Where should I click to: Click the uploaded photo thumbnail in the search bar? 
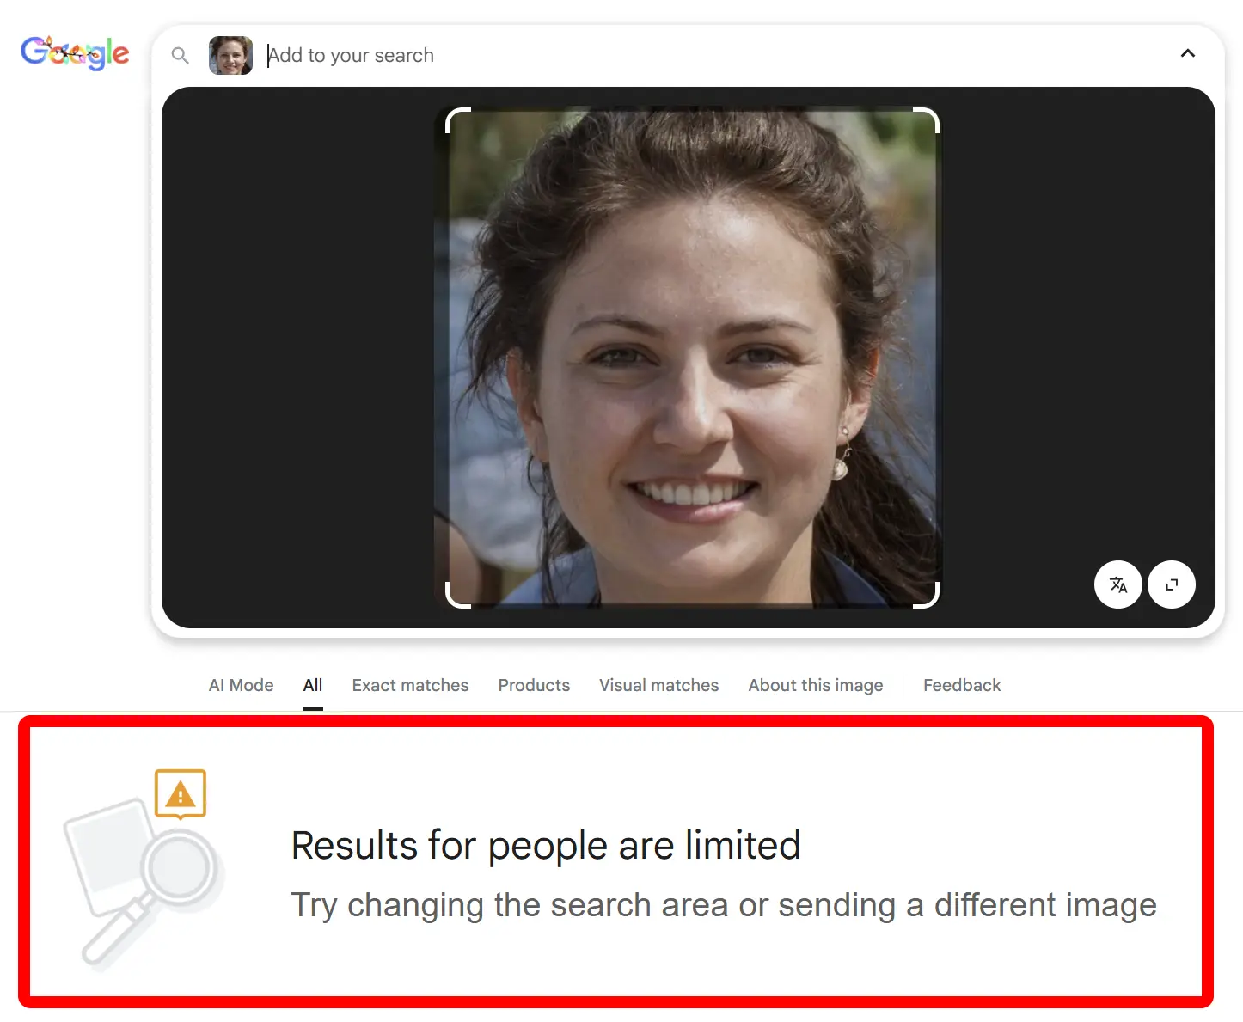[230, 55]
